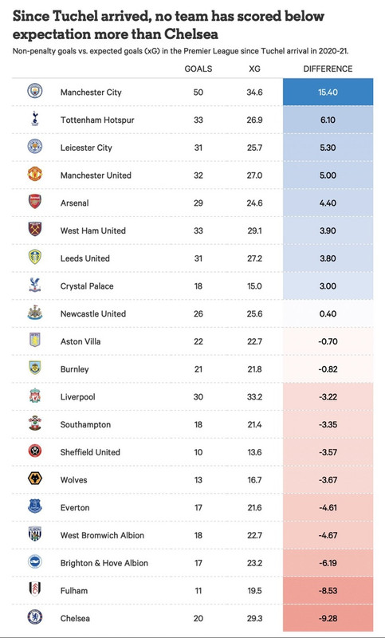Click the Leicester City team name

pyautogui.click(x=86, y=148)
